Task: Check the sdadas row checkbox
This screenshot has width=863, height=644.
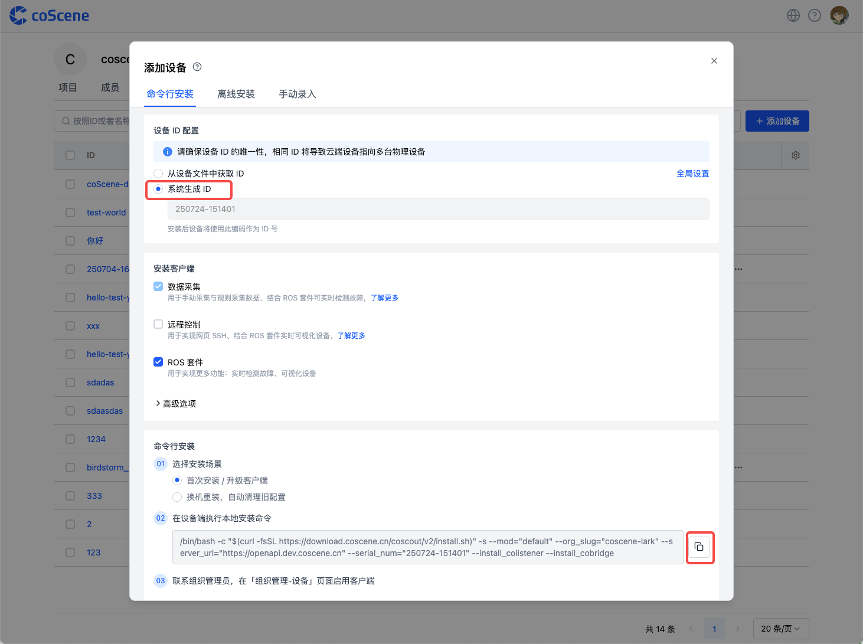Action: [70, 383]
